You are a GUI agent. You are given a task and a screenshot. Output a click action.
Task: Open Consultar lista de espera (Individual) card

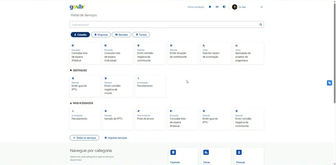click(x=118, y=53)
